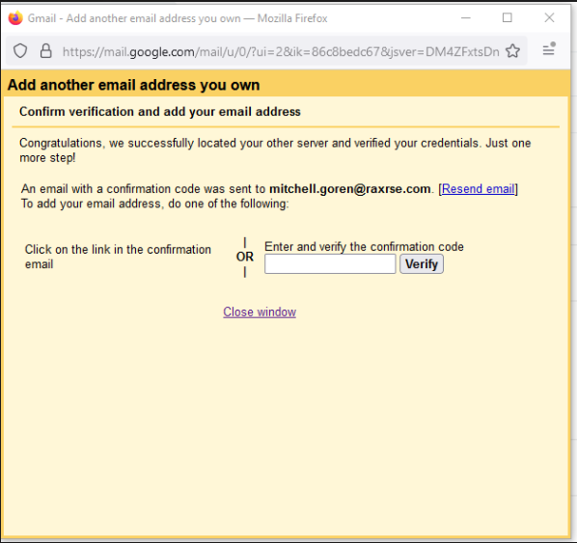Minimize the Firefox popup window
The image size is (577, 543).
point(466,17)
